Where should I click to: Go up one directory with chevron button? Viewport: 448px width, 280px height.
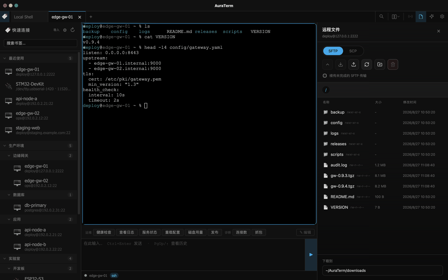click(328, 64)
